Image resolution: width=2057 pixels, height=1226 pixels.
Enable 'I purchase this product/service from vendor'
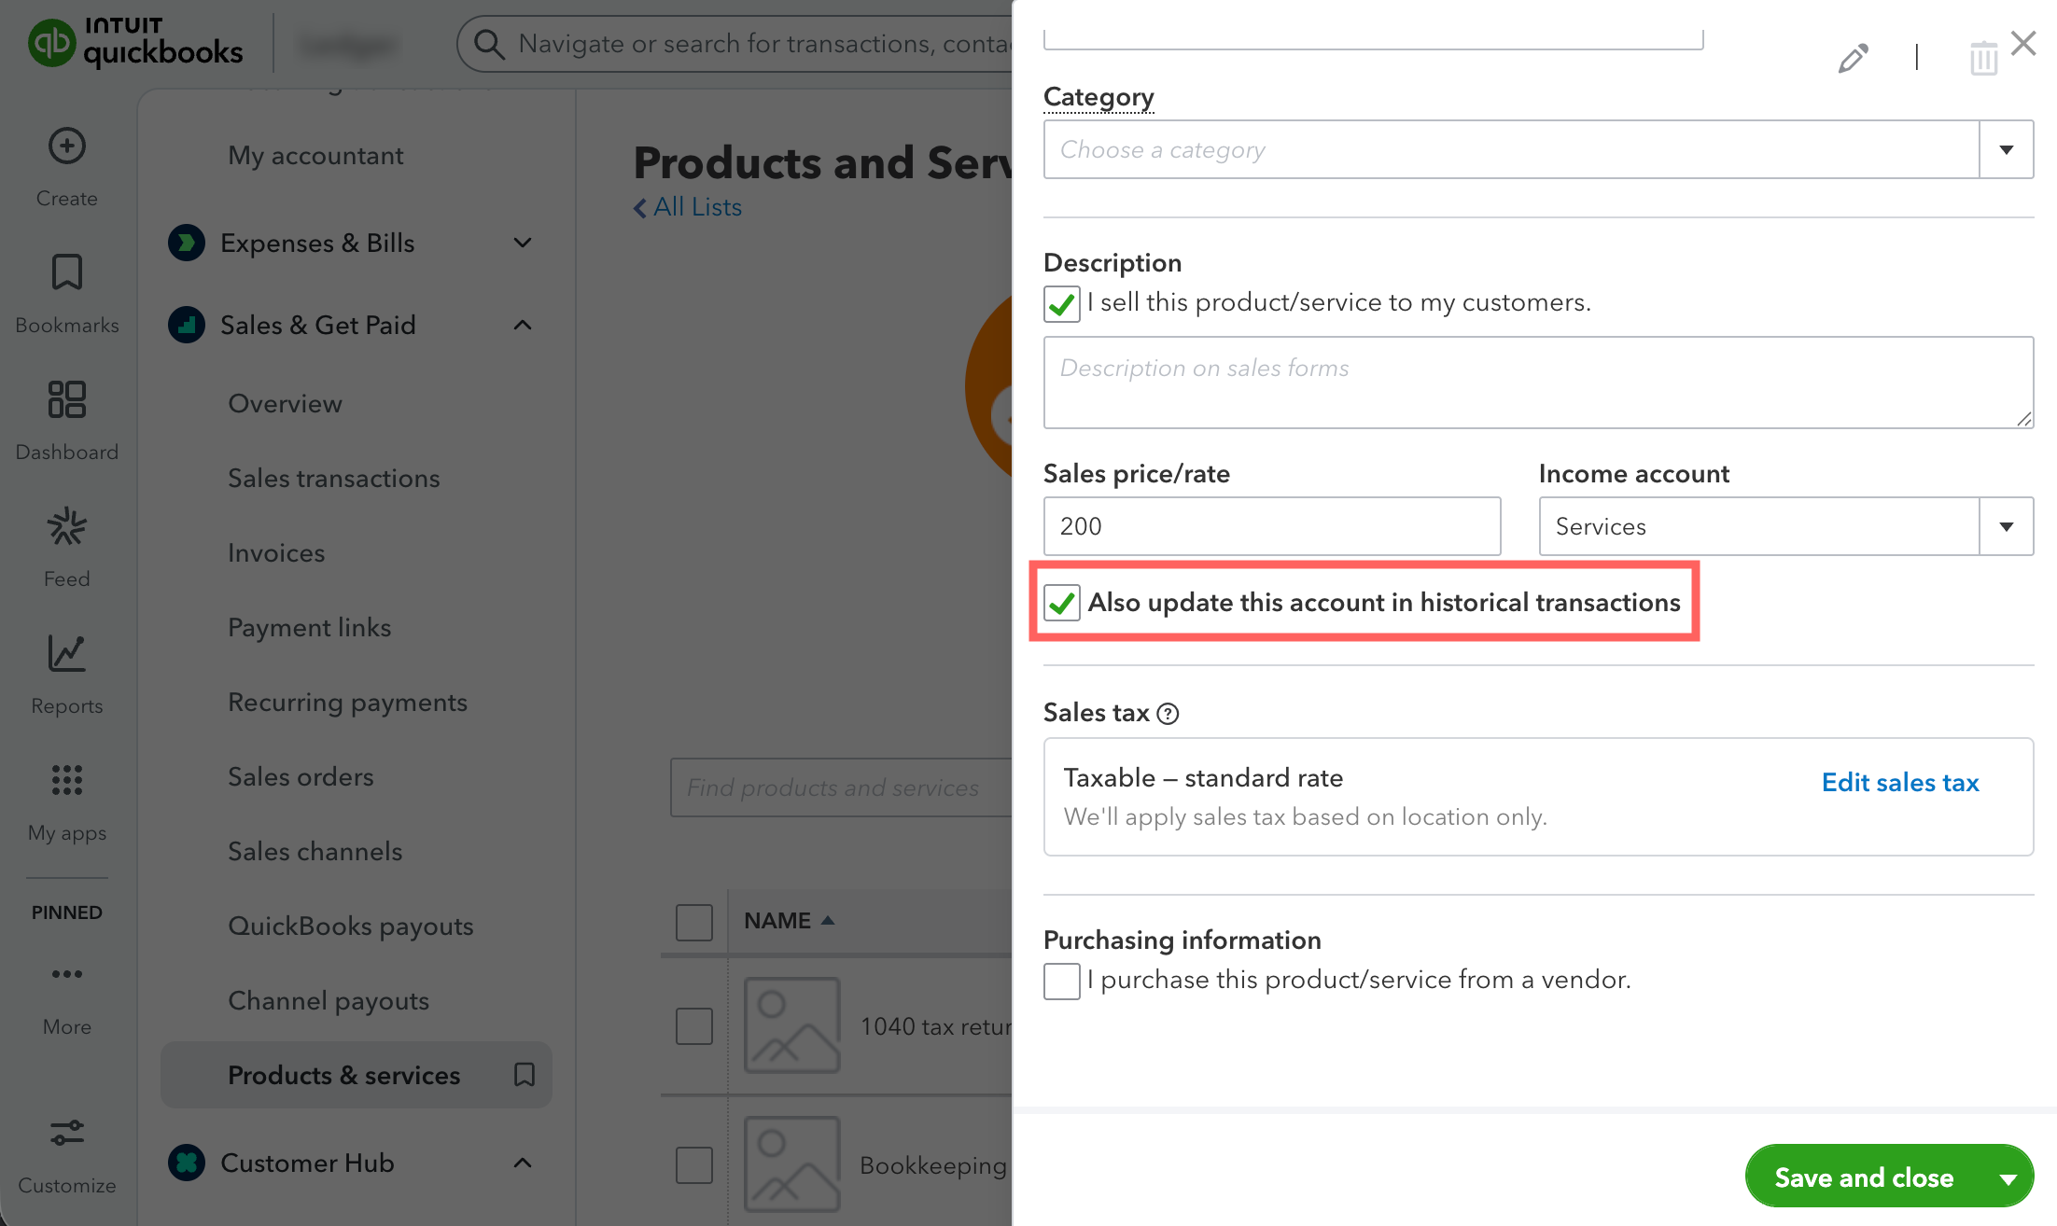click(1062, 981)
